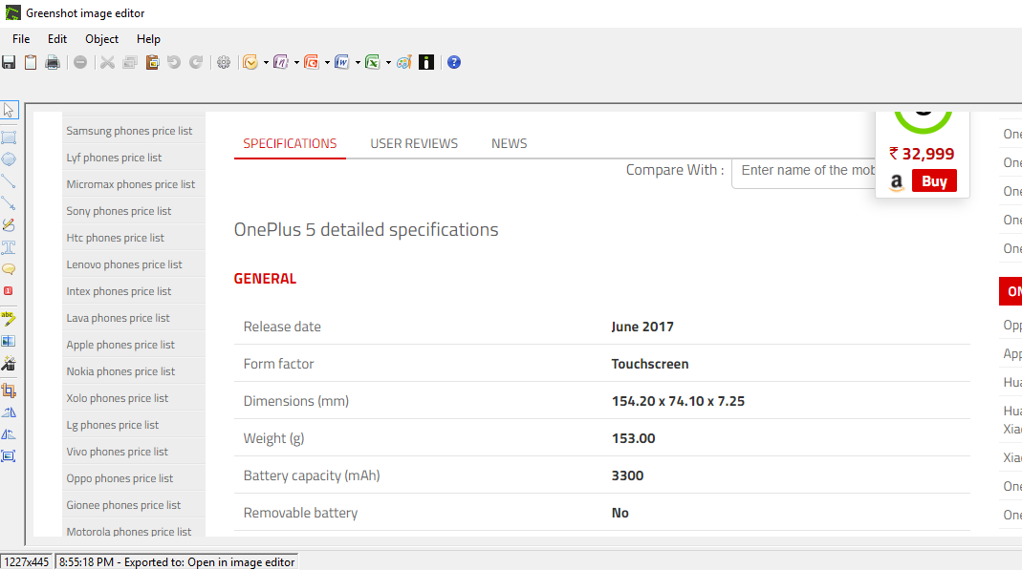
Task: Send image to Word via its icon
Action: click(342, 62)
